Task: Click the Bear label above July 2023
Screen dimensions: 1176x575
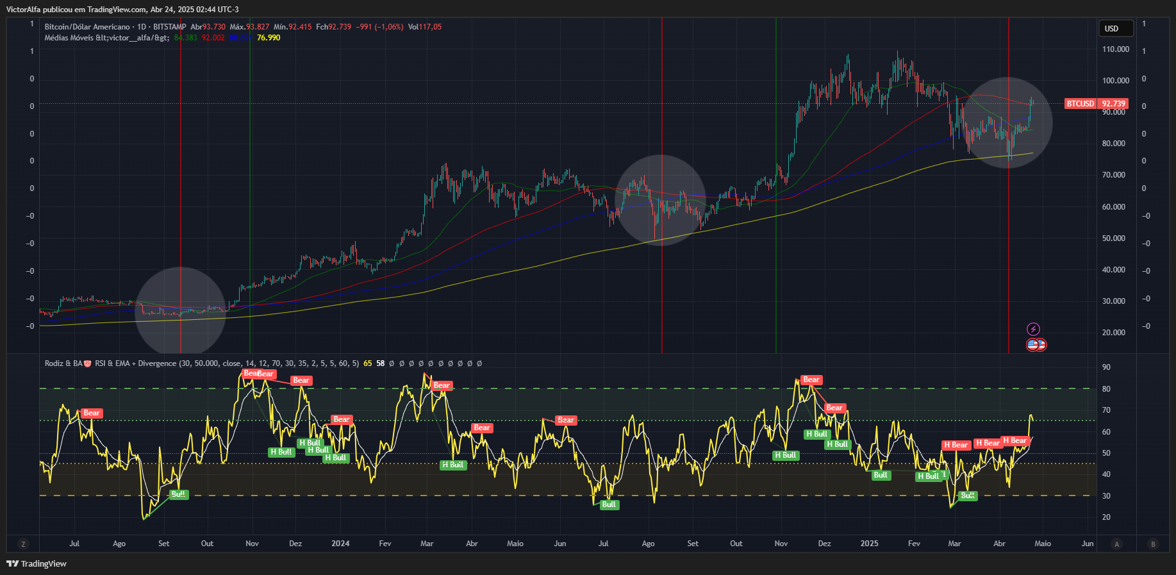Action: (92, 413)
